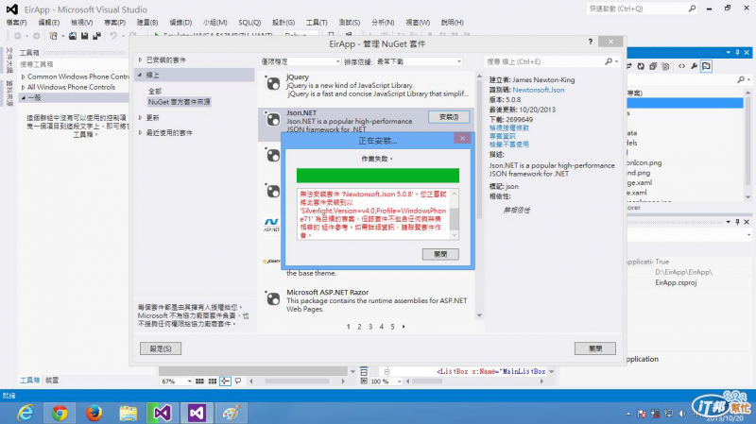The image size is (756, 424).
Task: Click the Navigate Forward toolbar icon
Action: point(36,36)
